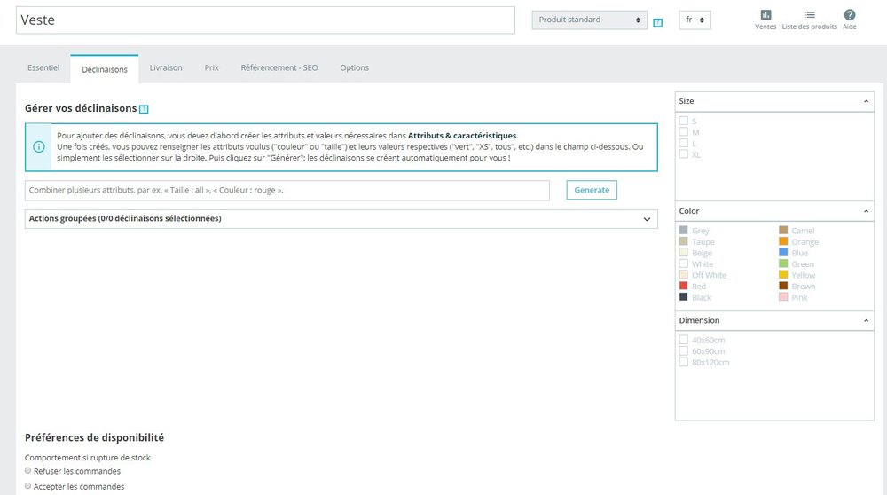This screenshot has height=495, width=887.
Task: Go to the Prix tab
Action: (x=212, y=68)
